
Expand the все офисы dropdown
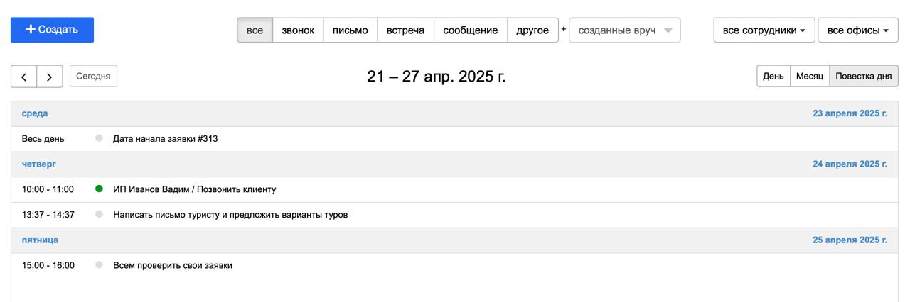(857, 30)
